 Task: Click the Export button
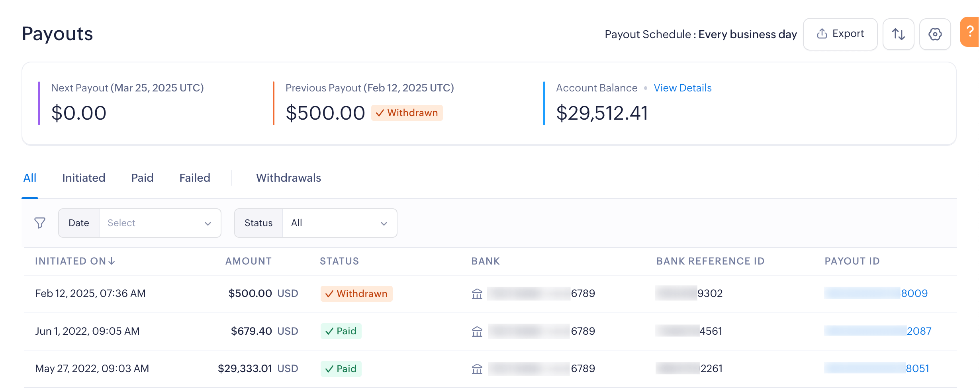(x=840, y=34)
